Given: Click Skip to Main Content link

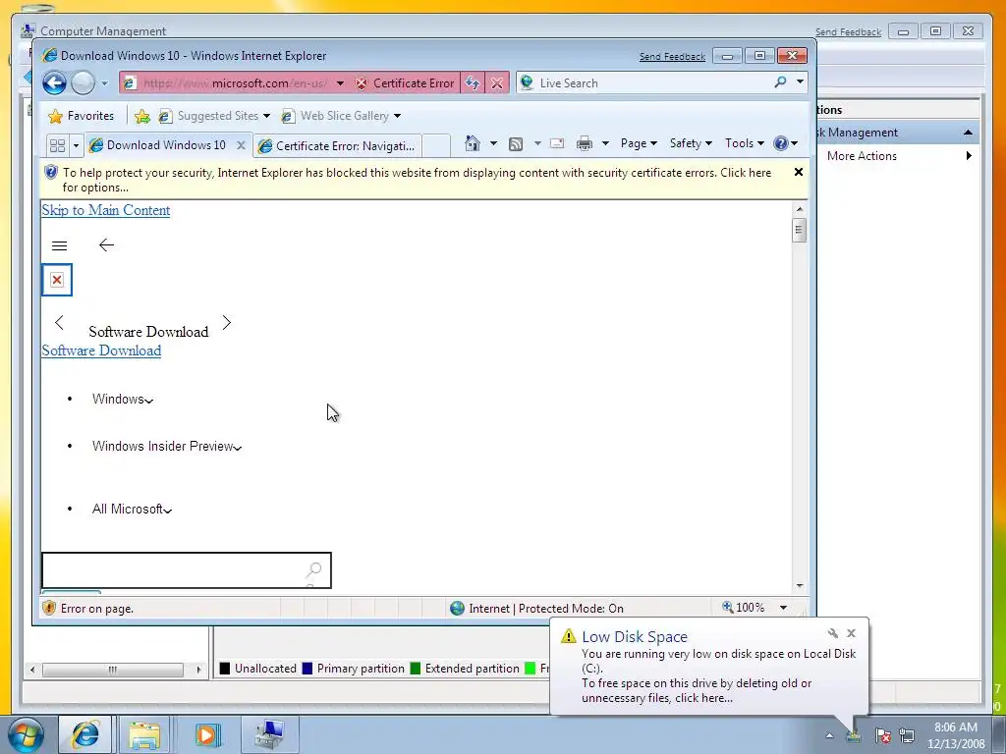Looking at the screenshot, I should 106,210.
